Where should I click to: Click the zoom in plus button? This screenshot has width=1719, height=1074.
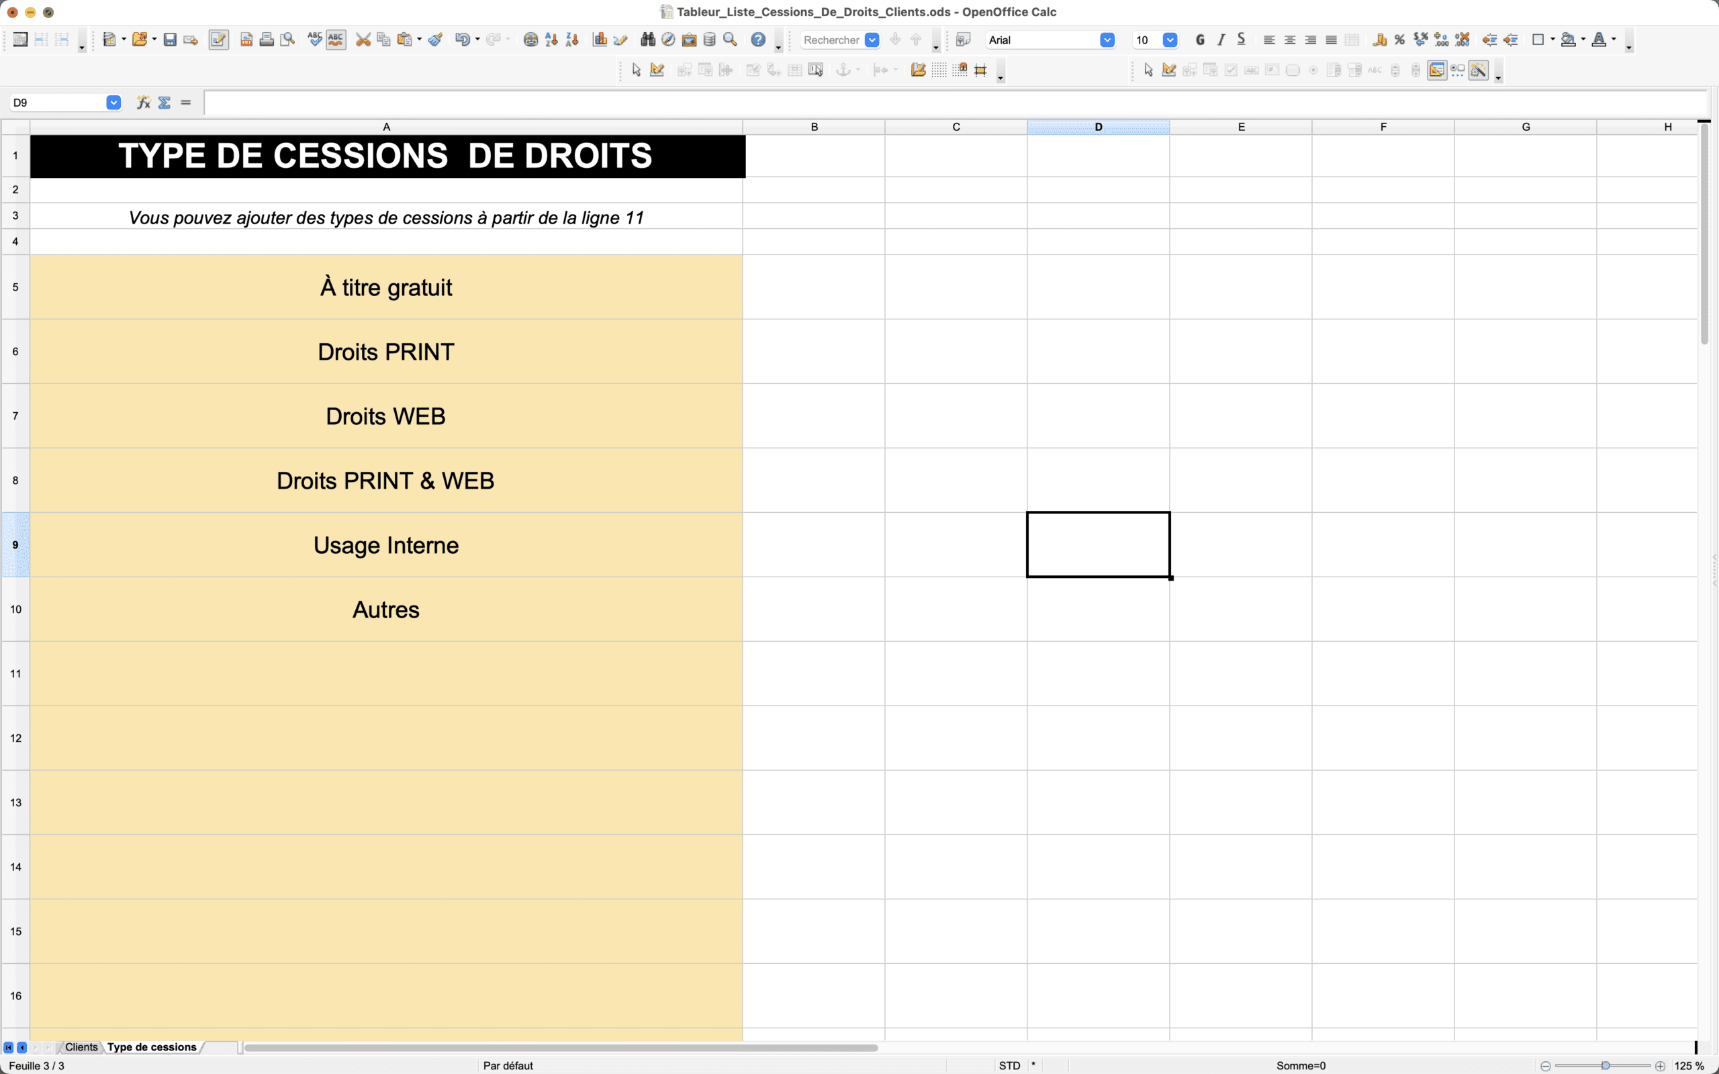point(1660,1065)
